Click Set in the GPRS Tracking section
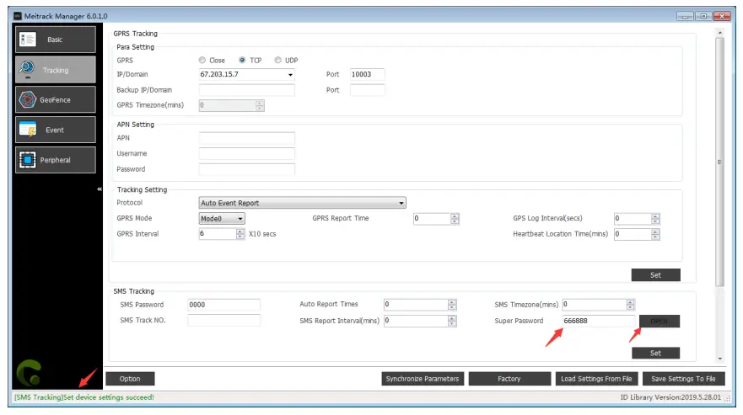Screen dimensions: 743x415 (656, 275)
